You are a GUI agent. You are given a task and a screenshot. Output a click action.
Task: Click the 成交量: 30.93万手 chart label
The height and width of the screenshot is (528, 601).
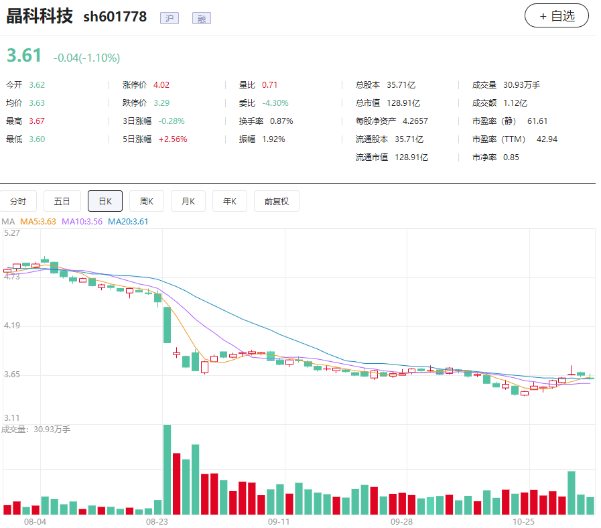coord(36,430)
